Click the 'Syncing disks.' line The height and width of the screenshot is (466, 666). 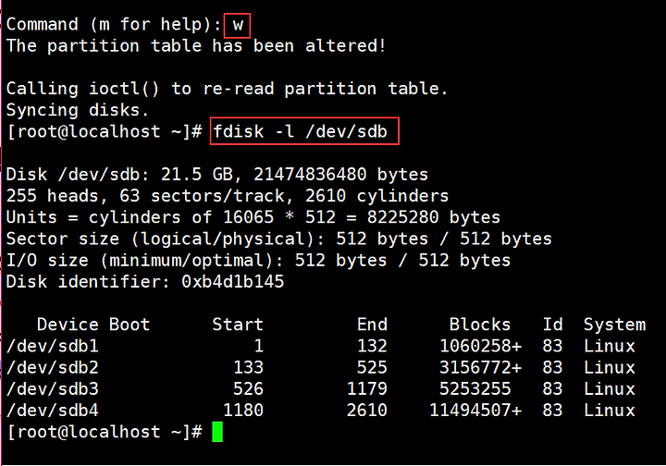(78, 110)
